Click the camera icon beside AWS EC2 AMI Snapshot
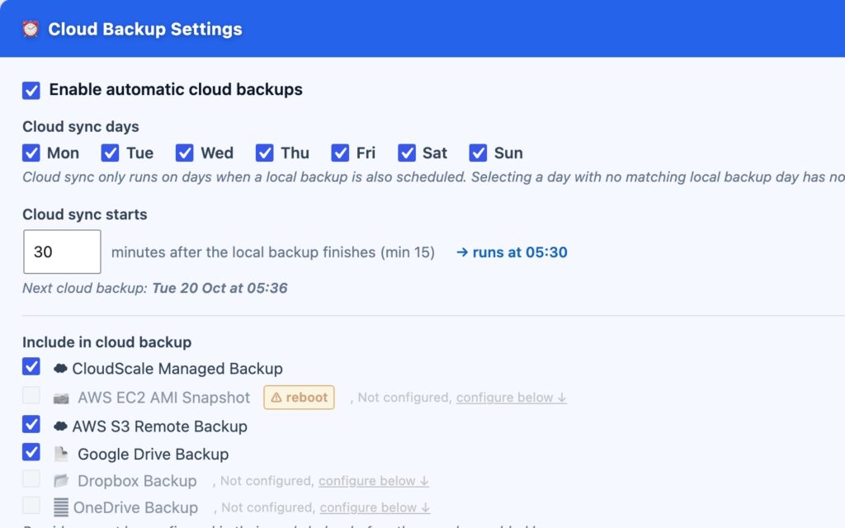 coord(61,398)
